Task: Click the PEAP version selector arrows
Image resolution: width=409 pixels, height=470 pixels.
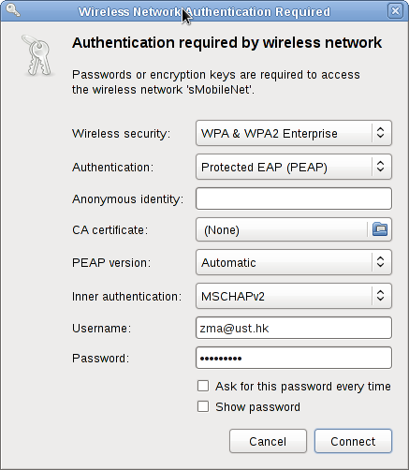Action: [x=380, y=262]
